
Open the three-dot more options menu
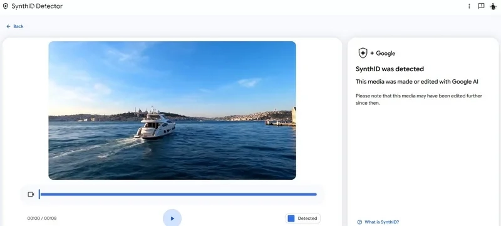coord(469,6)
